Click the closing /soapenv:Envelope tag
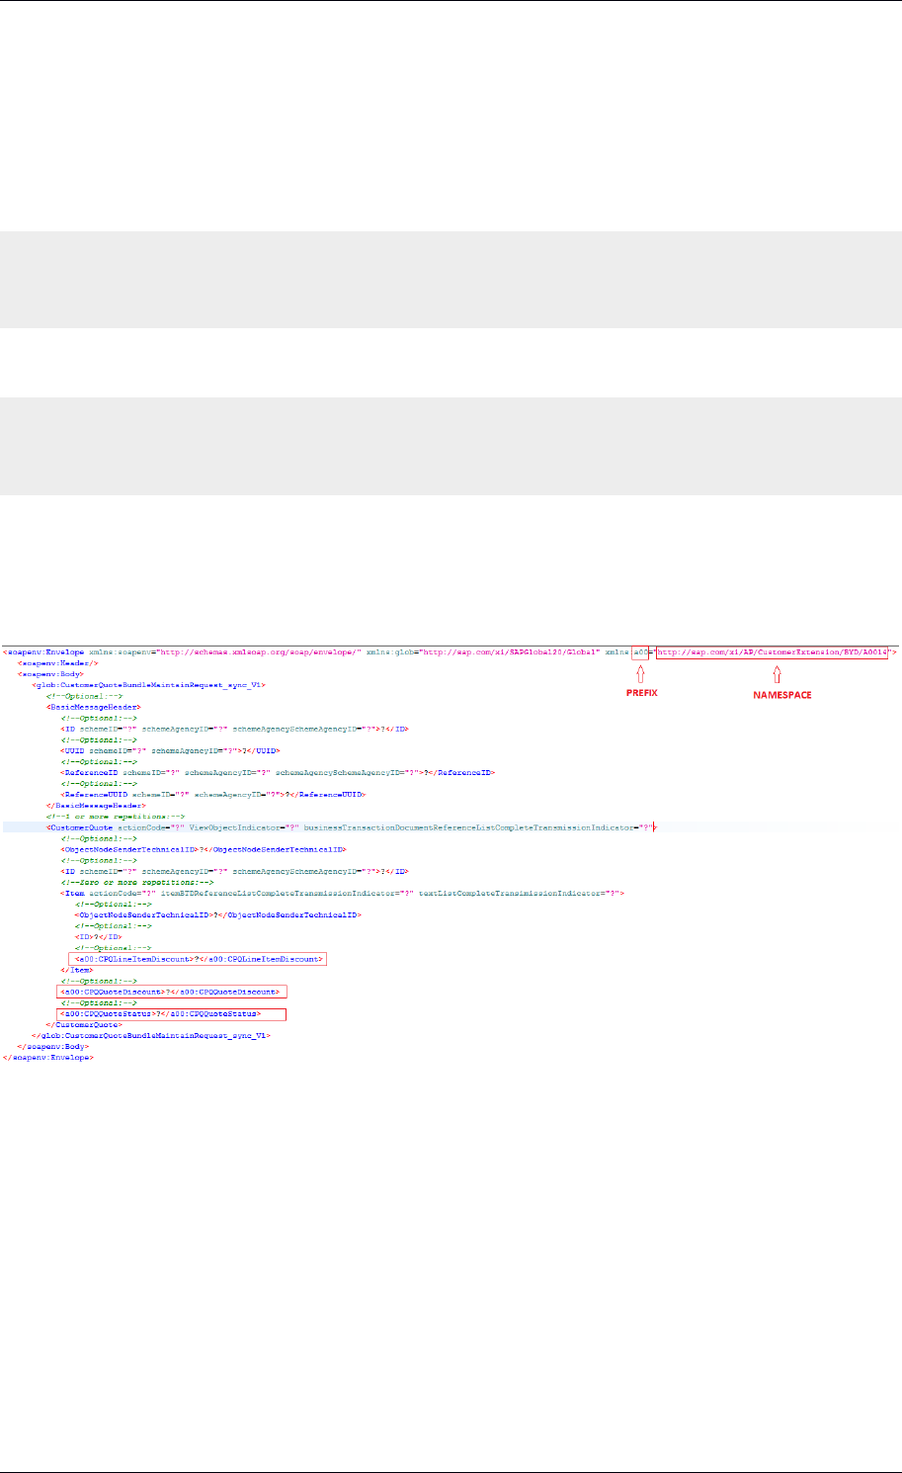This screenshot has height=1473, width=902. (48, 1057)
